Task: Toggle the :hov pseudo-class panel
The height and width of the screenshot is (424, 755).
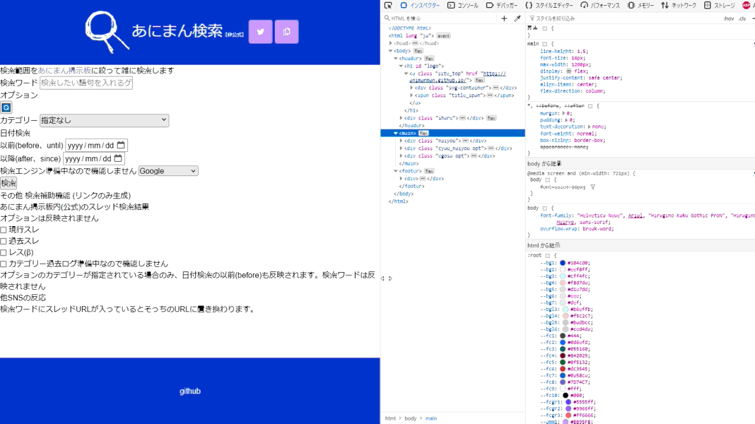Action: 729,18
